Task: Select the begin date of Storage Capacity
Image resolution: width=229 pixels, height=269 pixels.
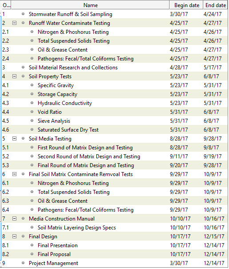Action: coord(179,94)
